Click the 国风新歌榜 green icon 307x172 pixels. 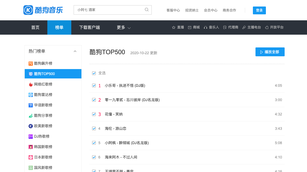(x=30, y=168)
